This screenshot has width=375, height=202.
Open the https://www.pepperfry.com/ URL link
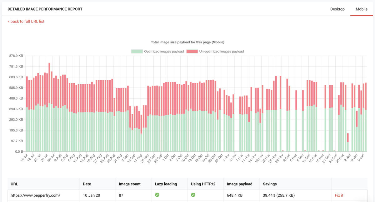35,195
